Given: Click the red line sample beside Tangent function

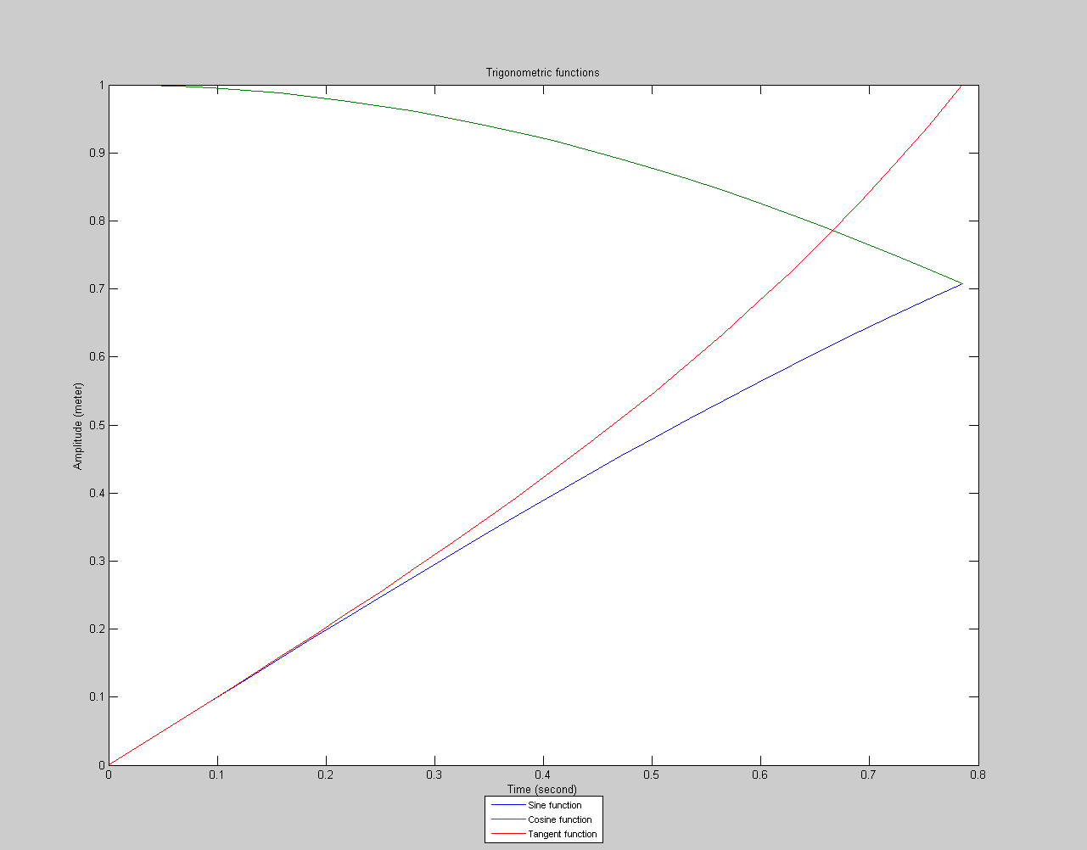Looking at the screenshot, I should coord(507,834).
